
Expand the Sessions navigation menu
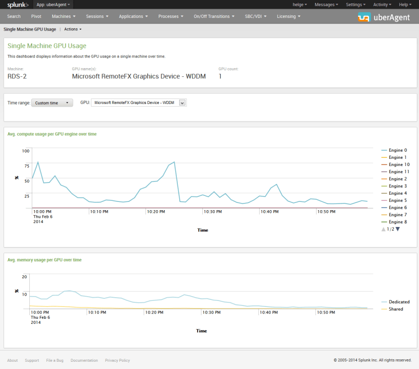(97, 16)
